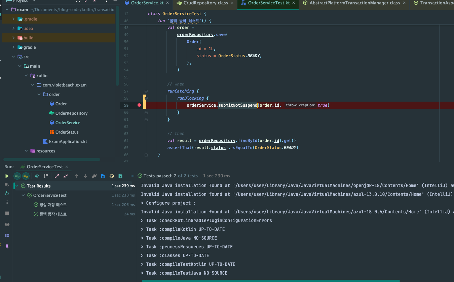Collapse the resources folder
Screen dimensions: 454x282
(x=26, y=151)
